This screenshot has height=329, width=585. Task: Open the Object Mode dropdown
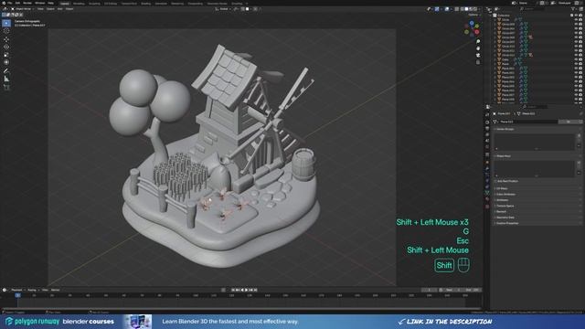tap(23, 9)
